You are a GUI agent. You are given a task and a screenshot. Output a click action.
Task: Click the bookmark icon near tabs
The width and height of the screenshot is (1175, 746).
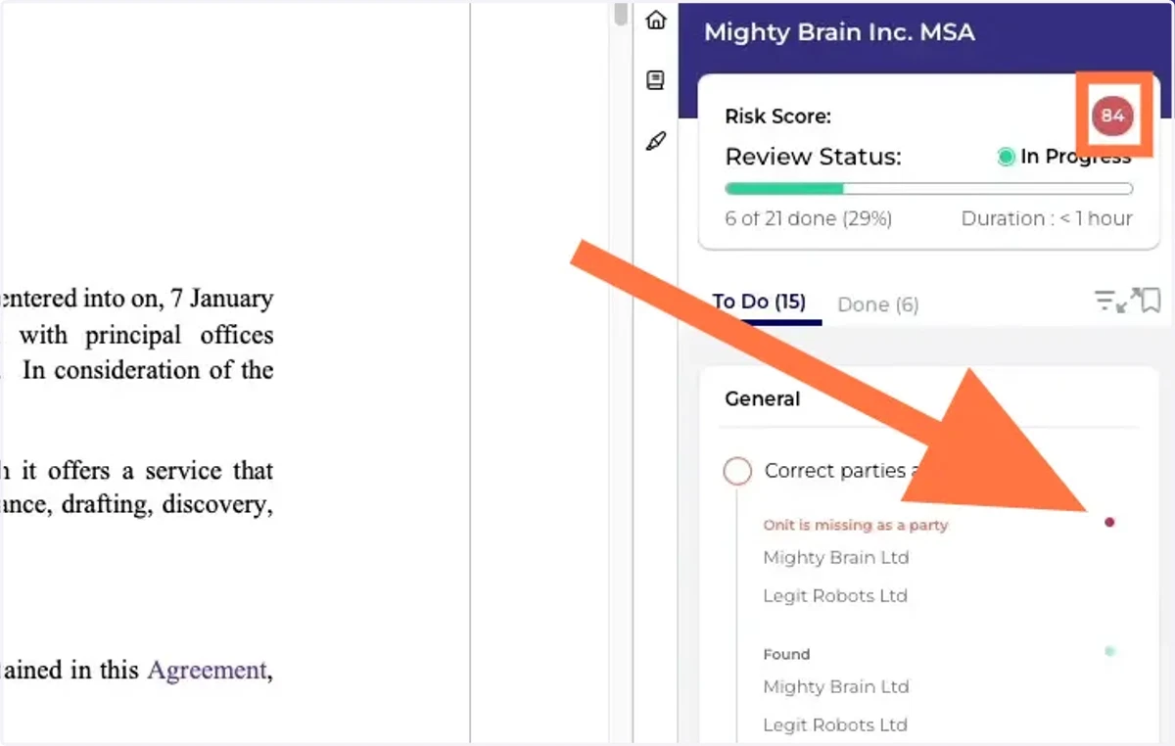(1151, 301)
